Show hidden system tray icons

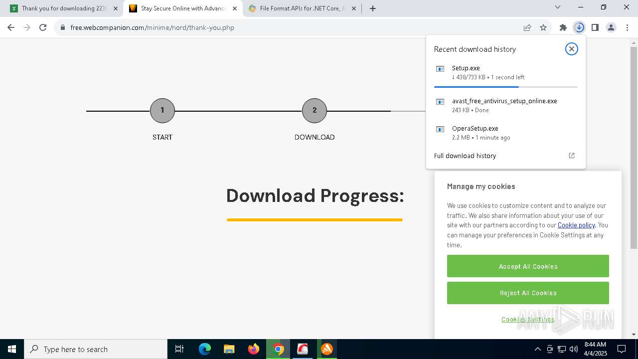click(537, 349)
